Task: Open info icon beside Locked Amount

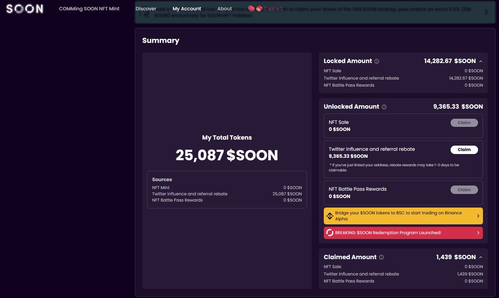Action: point(377,61)
